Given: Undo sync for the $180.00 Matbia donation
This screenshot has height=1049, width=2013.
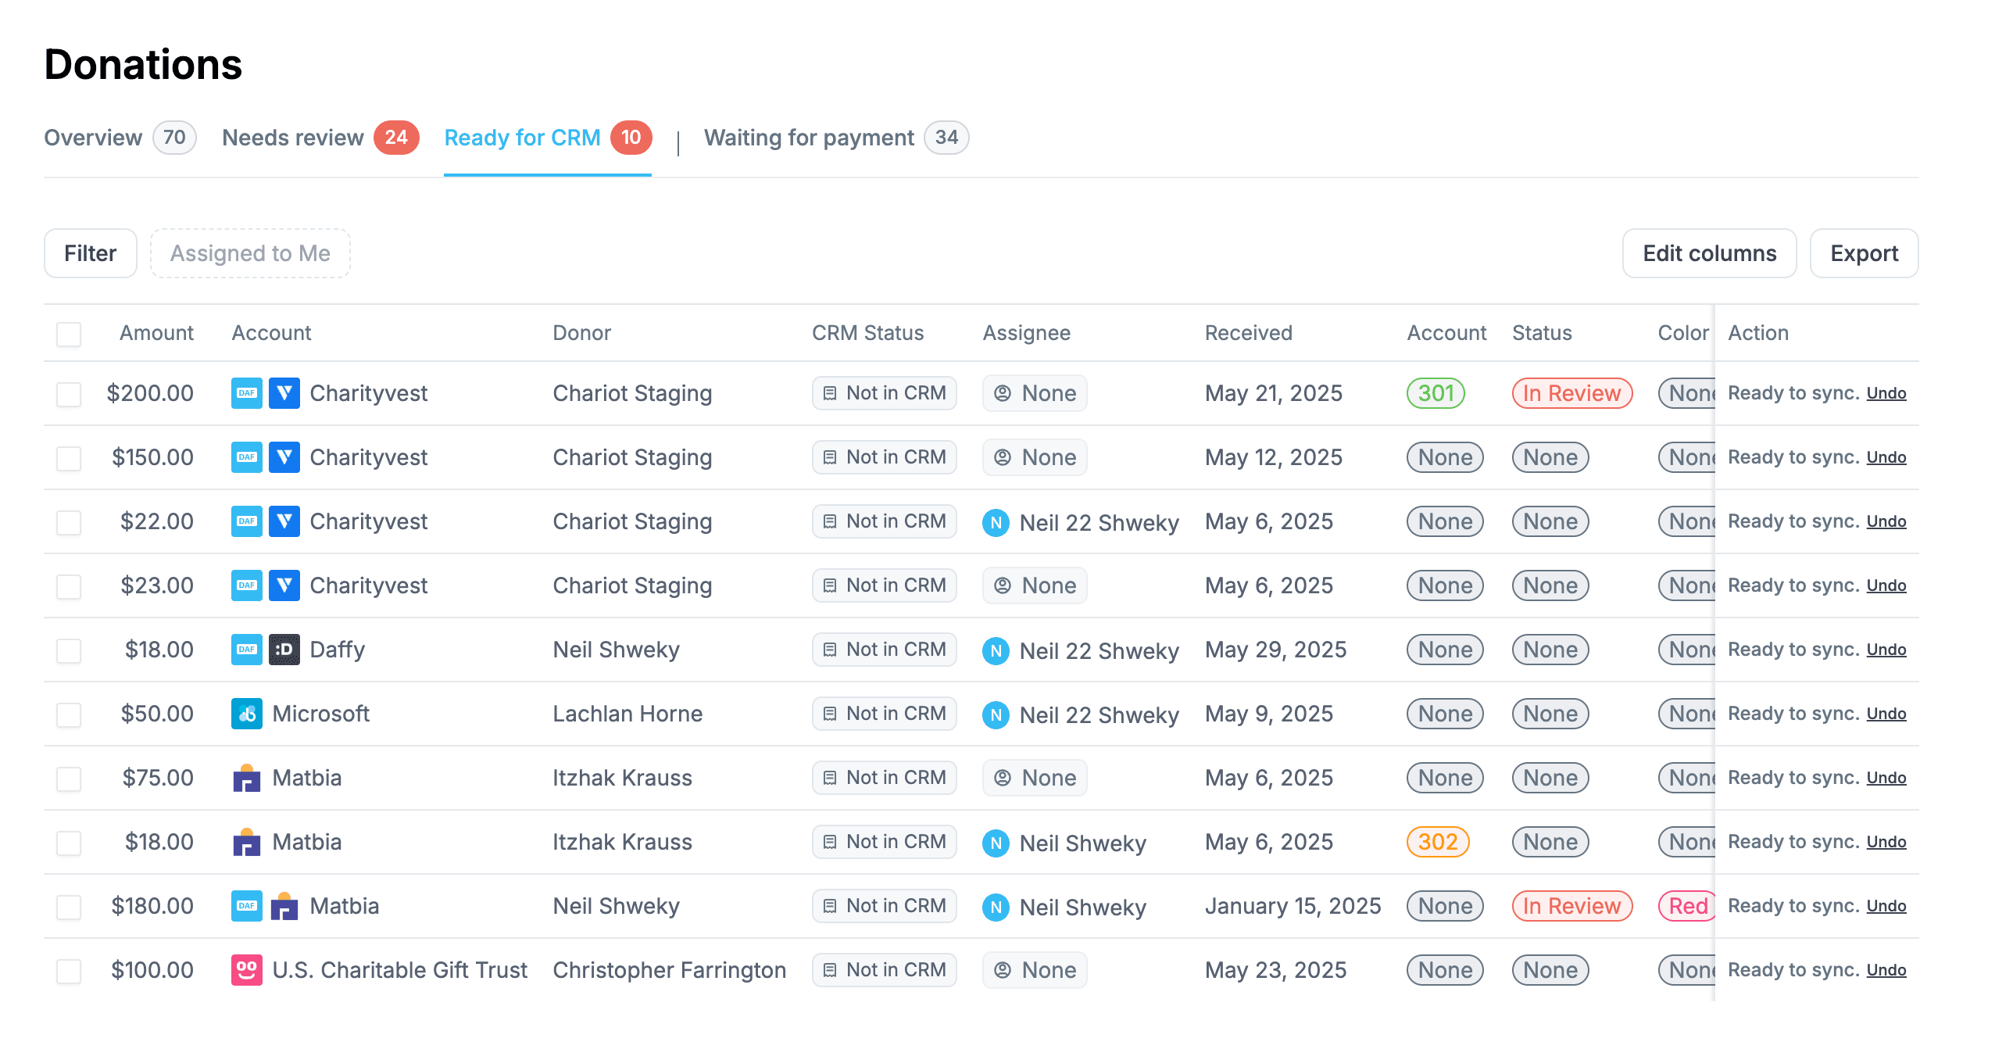Looking at the screenshot, I should [1886, 906].
